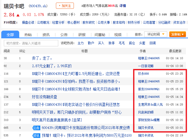Click hot keyword 买入

coord(101,43)
